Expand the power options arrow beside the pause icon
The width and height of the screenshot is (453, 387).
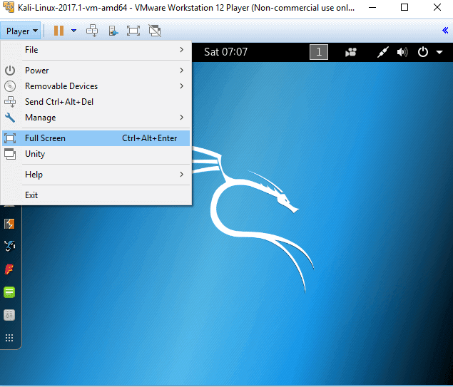pyautogui.click(x=74, y=31)
